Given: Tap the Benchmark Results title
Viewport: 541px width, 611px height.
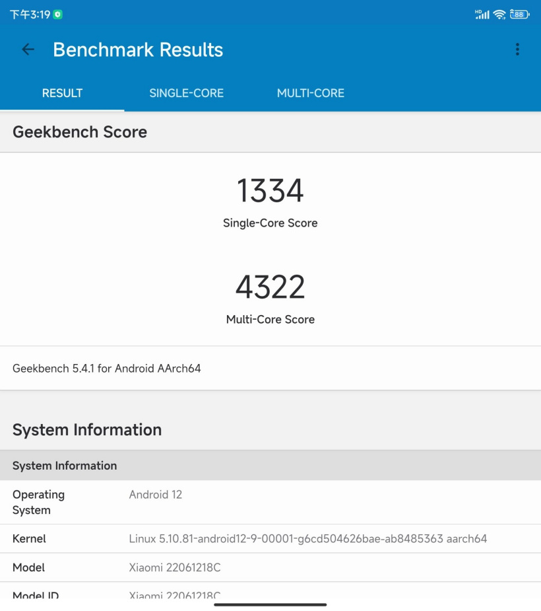Looking at the screenshot, I should point(138,50).
